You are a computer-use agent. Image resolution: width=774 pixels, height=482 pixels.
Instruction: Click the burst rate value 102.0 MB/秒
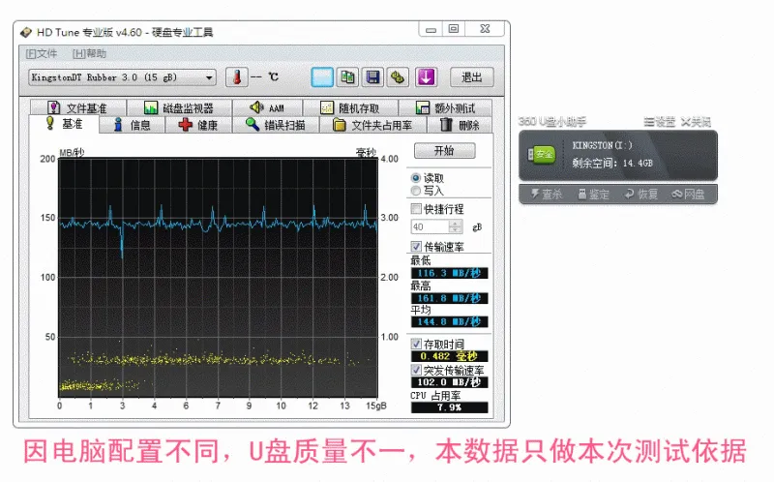pyautogui.click(x=449, y=382)
